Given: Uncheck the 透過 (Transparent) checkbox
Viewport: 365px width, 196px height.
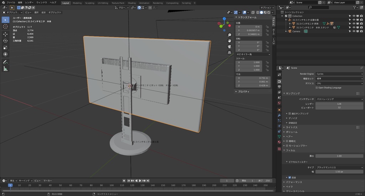Looking at the screenshot, I should click(289, 177).
